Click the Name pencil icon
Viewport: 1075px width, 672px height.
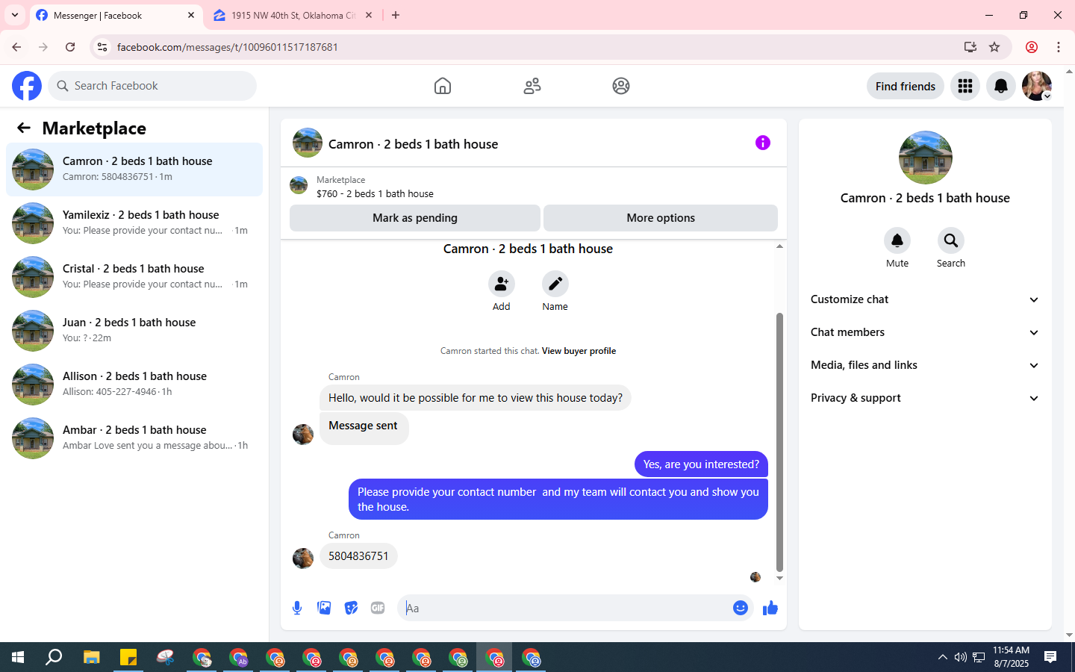point(555,284)
